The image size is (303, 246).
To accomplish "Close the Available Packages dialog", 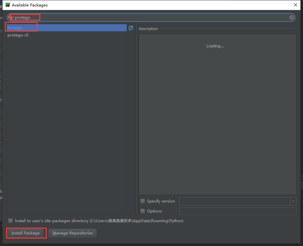I will click(x=296, y=5).
